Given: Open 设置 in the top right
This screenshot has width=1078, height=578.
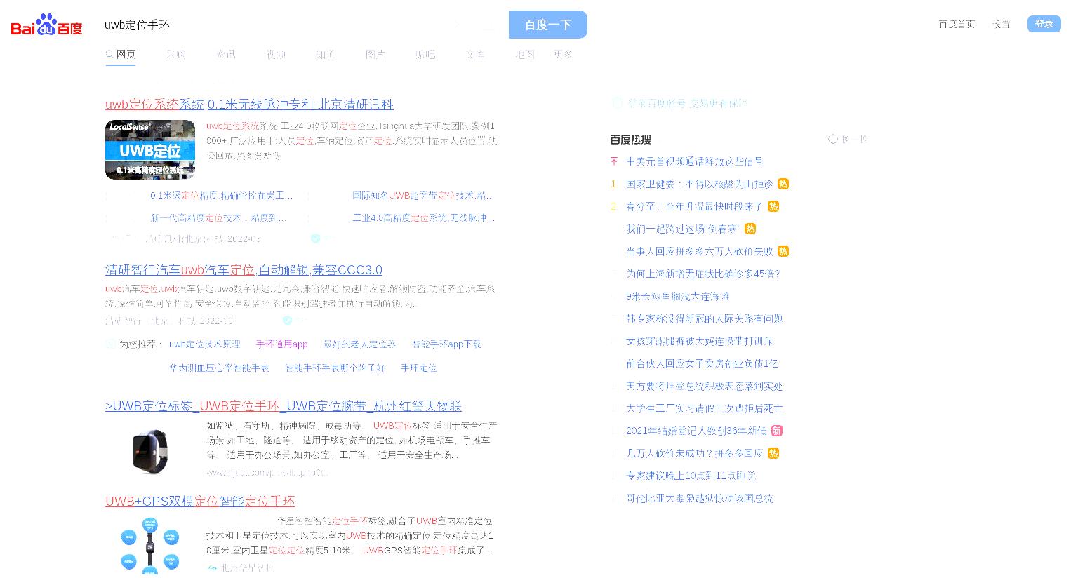Looking at the screenshot, I should click(1001, 24).
